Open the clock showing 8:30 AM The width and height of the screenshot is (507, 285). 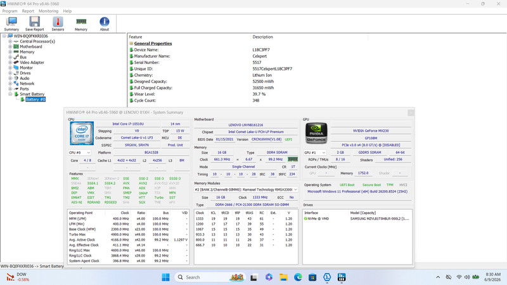tap(492, 277)
